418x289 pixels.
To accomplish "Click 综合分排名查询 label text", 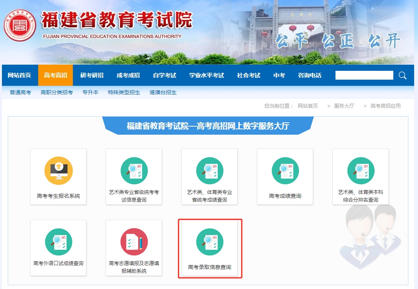I will click(x=361, y=200).
